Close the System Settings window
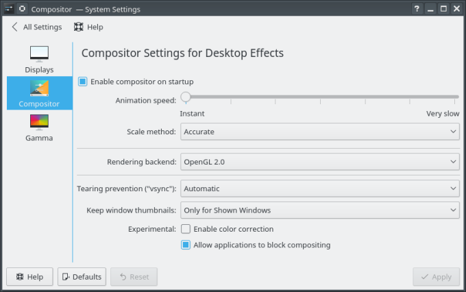Viewport: 466px width, 292px height. (x=457, y=9)
